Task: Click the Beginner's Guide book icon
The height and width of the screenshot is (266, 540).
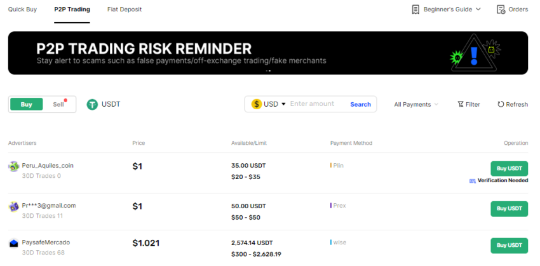Action: 415,10
